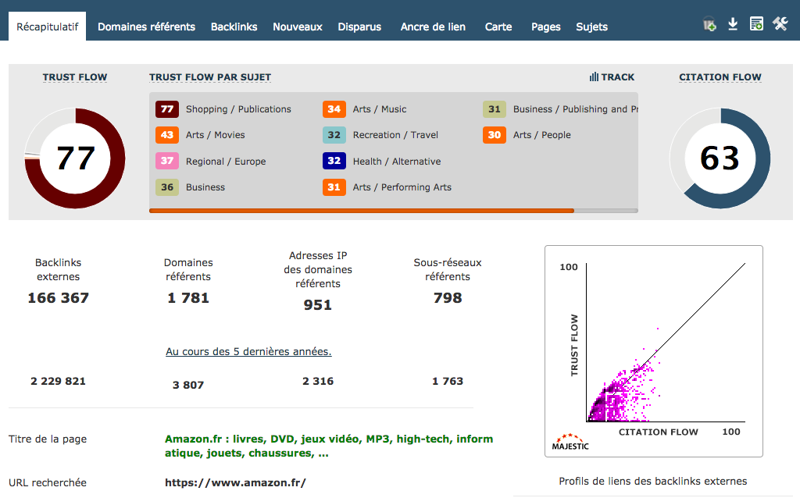800x498 pixels.
Task: Click the download arrow icon
Action: coord(733,24)
